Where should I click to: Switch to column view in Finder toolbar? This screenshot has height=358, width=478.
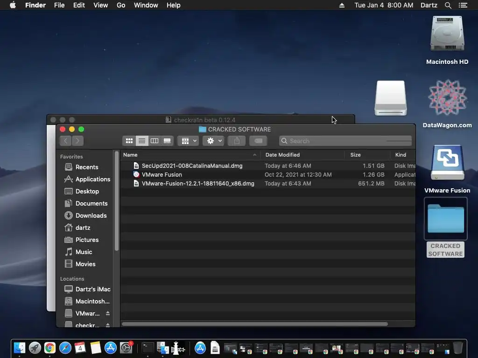point(155,141)
